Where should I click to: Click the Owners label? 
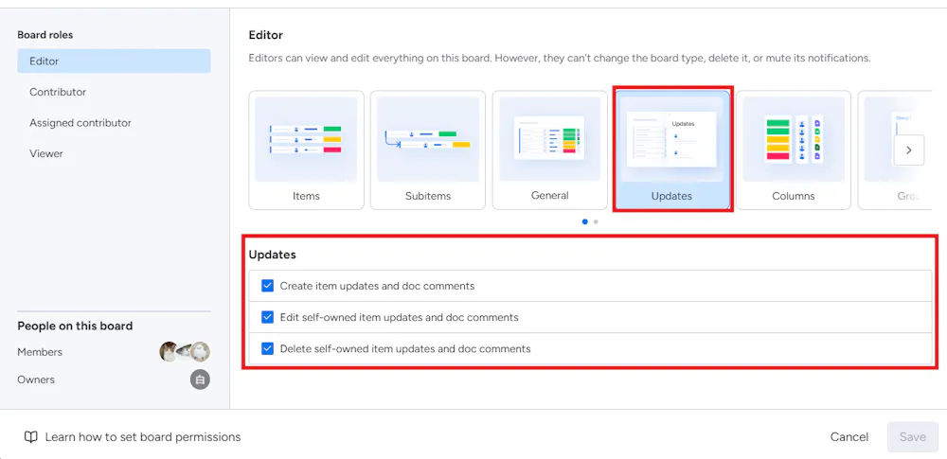pyautogui.click(x=36, y=380)
